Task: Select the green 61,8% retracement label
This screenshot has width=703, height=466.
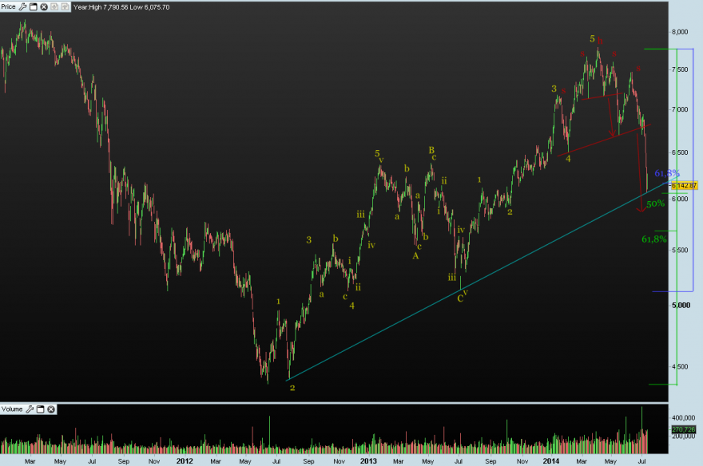Action: point(654,239)
